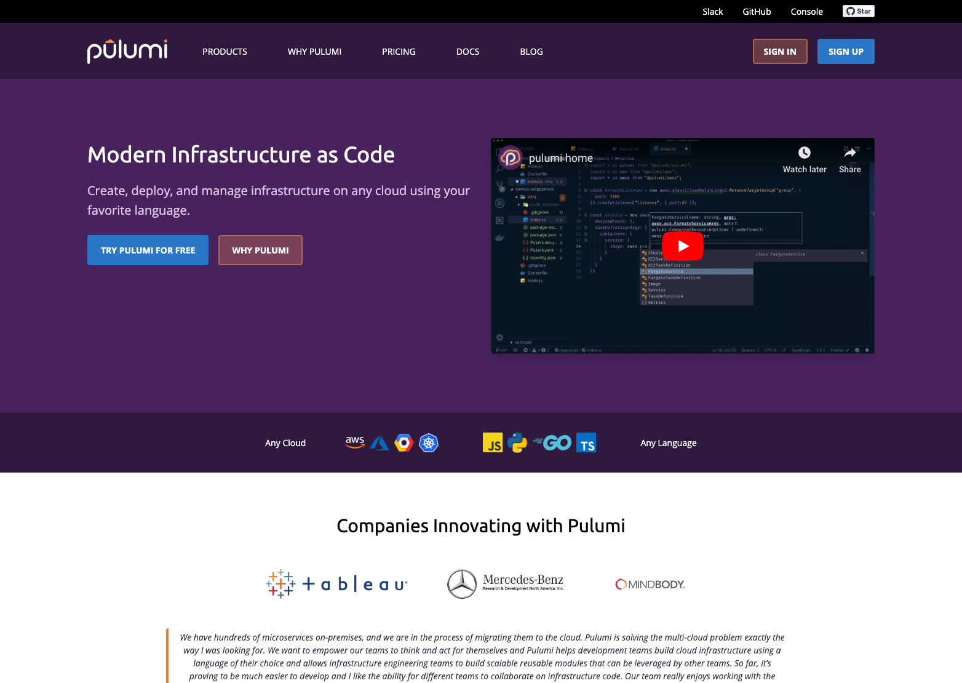Image resolution: width=962 pixels, height=683 pixels.
Task: Click the Watch later clock icon
Action: pos(805,153)
